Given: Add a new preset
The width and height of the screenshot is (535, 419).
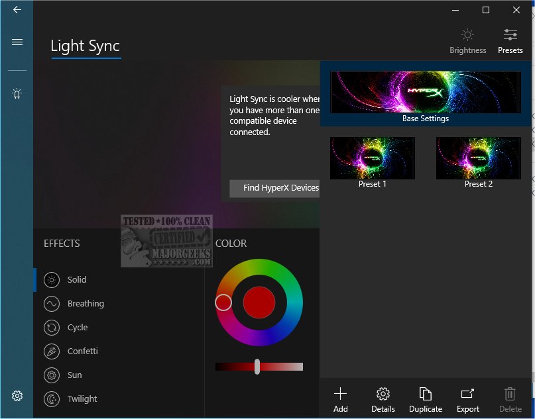Looking at the screenshot, I should click(340, 400).
